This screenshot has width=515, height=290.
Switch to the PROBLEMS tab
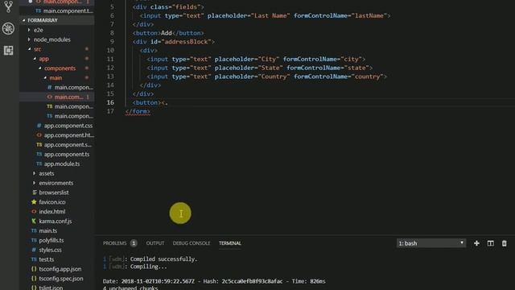pyautogui.click(x=114, y=243)
